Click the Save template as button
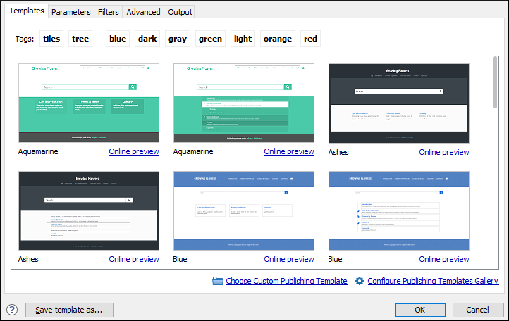 coord(69,310)
